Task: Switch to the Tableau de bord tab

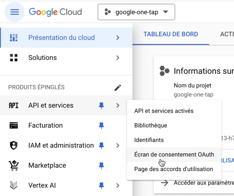Action: tap(171, 34)
